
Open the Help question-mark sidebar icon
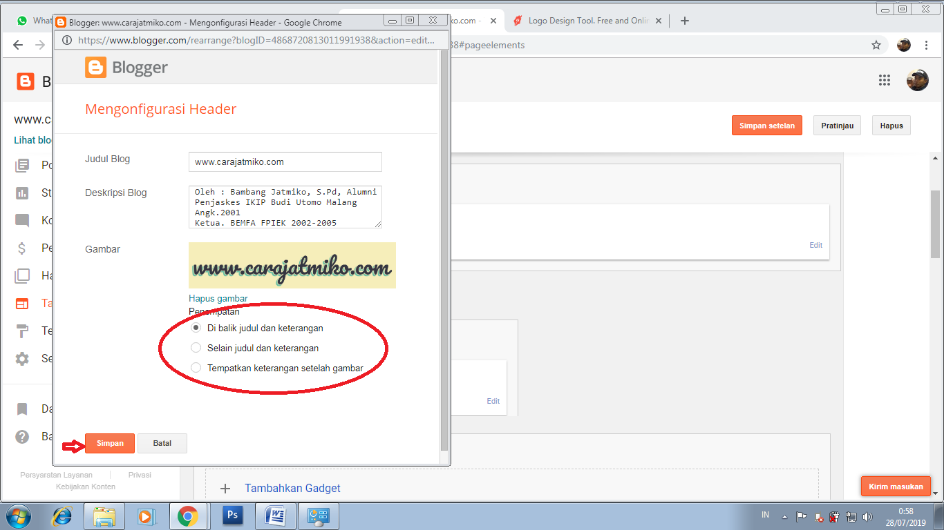point(22,437)
